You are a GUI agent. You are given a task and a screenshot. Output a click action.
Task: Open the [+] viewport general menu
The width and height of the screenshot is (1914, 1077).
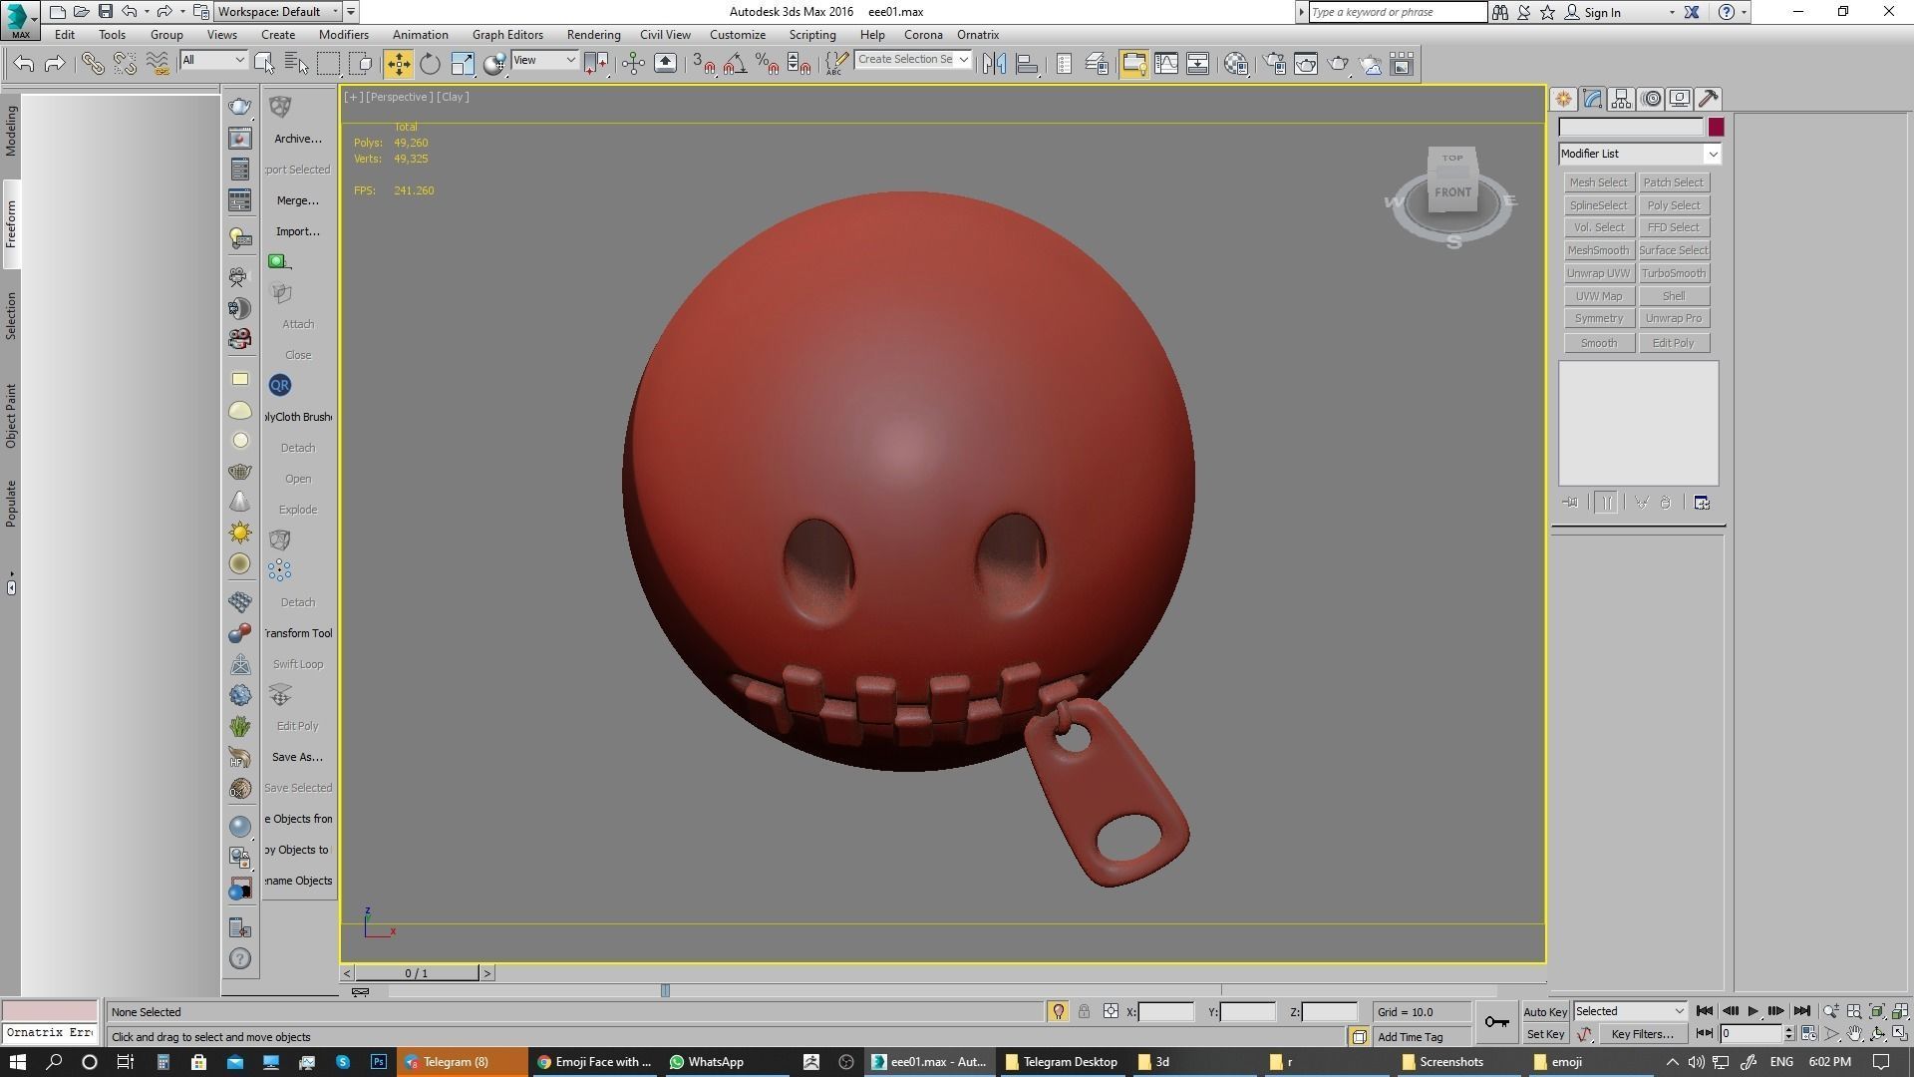click(353, 97)
